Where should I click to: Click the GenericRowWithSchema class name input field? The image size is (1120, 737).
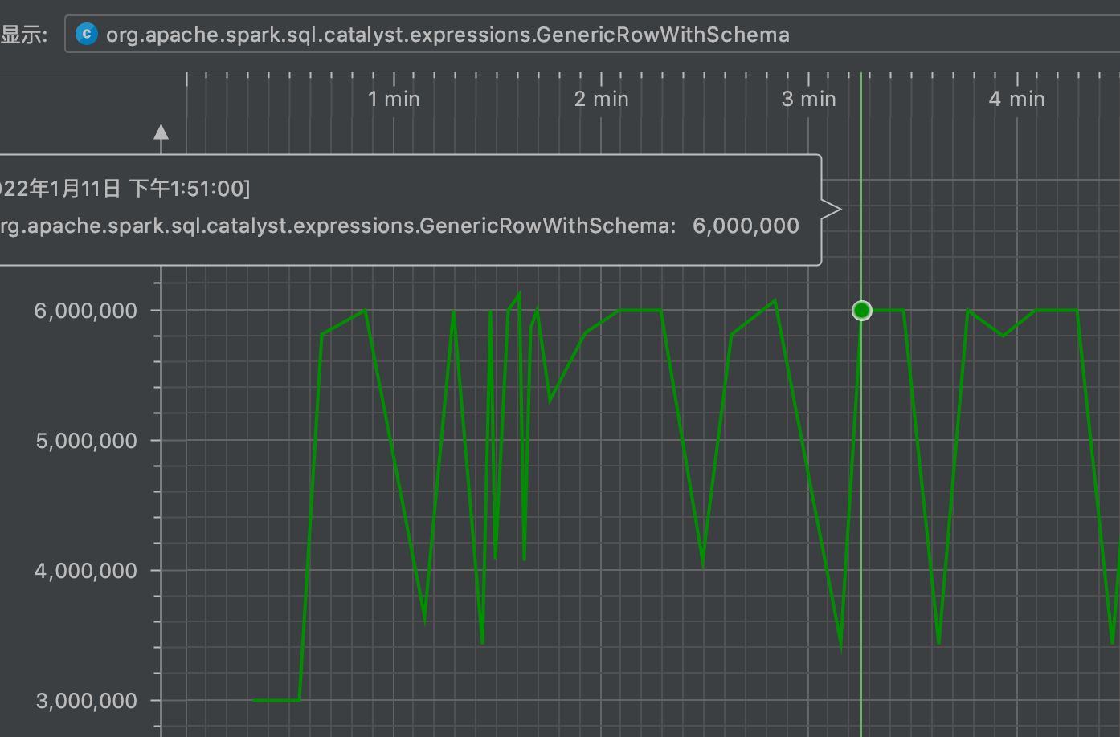tap(562, 35)
